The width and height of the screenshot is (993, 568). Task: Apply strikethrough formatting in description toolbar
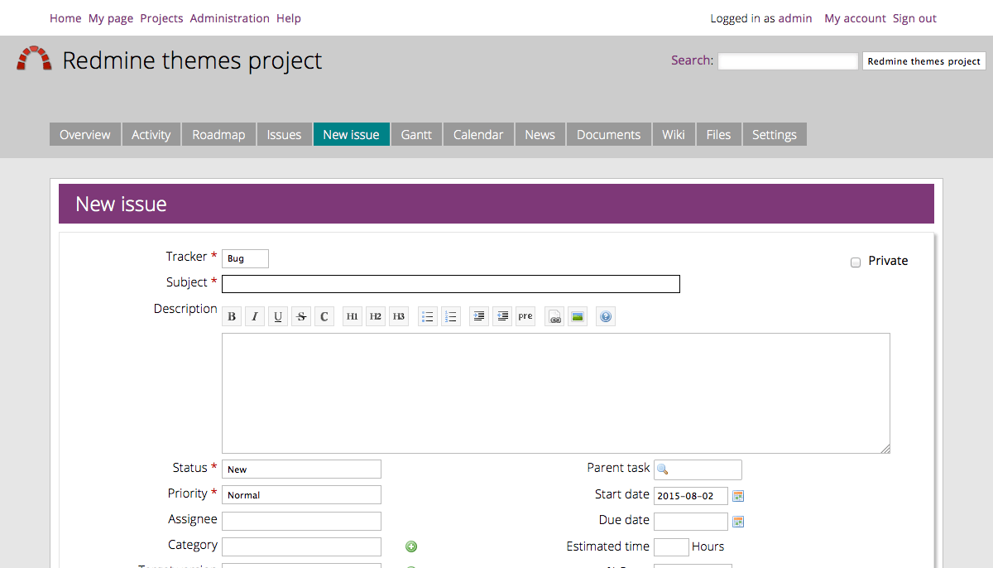[x=301, y=316]
